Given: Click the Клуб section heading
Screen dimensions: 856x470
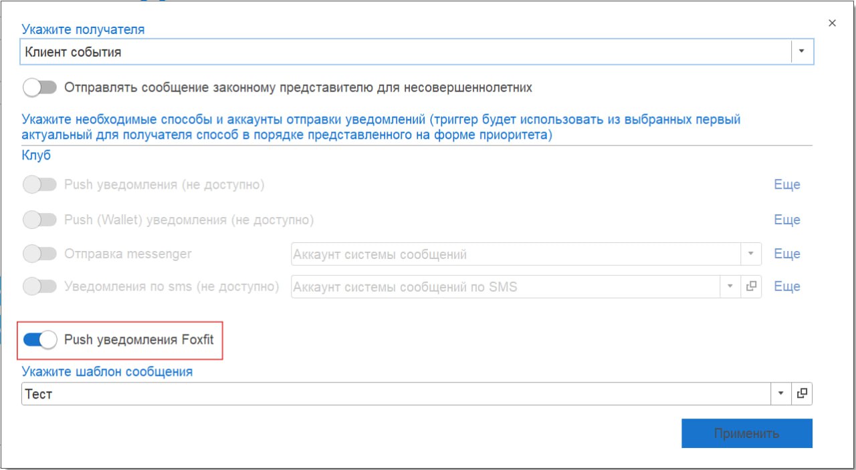Looking at the screenshot, I should click(x=36, y=156).
